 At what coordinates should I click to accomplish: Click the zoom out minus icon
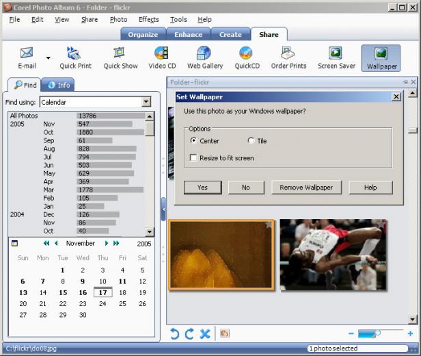tap(351, 333)
